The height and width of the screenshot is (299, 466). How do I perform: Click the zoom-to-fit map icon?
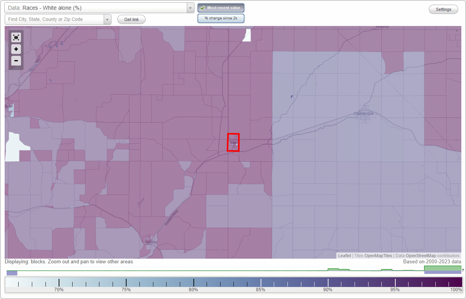pyautogui.click(x=16, y=37)
